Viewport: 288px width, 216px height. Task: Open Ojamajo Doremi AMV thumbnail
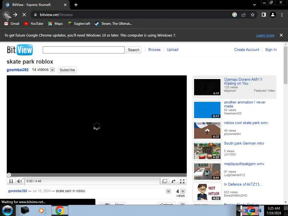pos(207,87)
